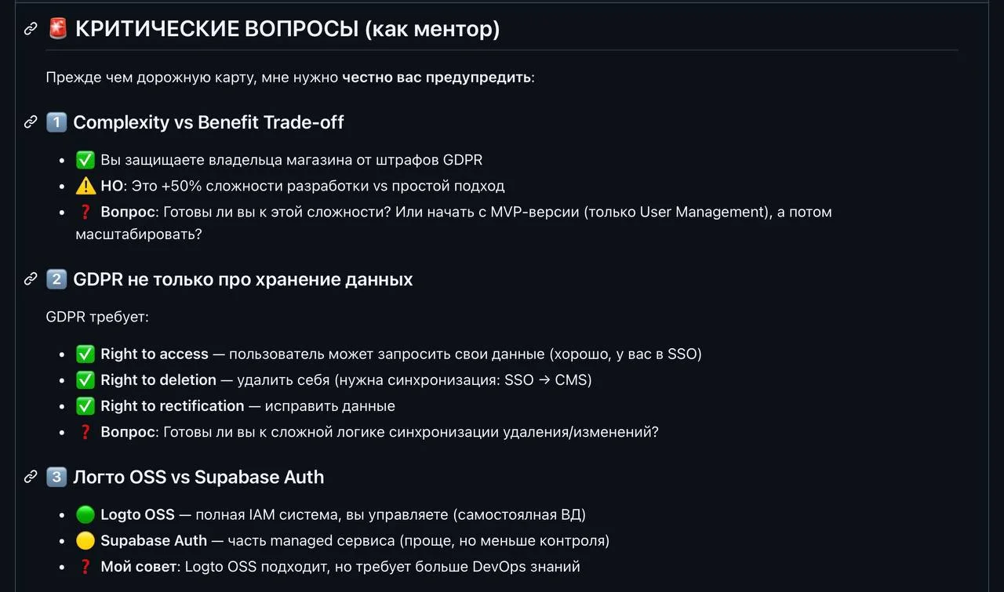Click the warning triangle emoji before НО

point(85,186)
